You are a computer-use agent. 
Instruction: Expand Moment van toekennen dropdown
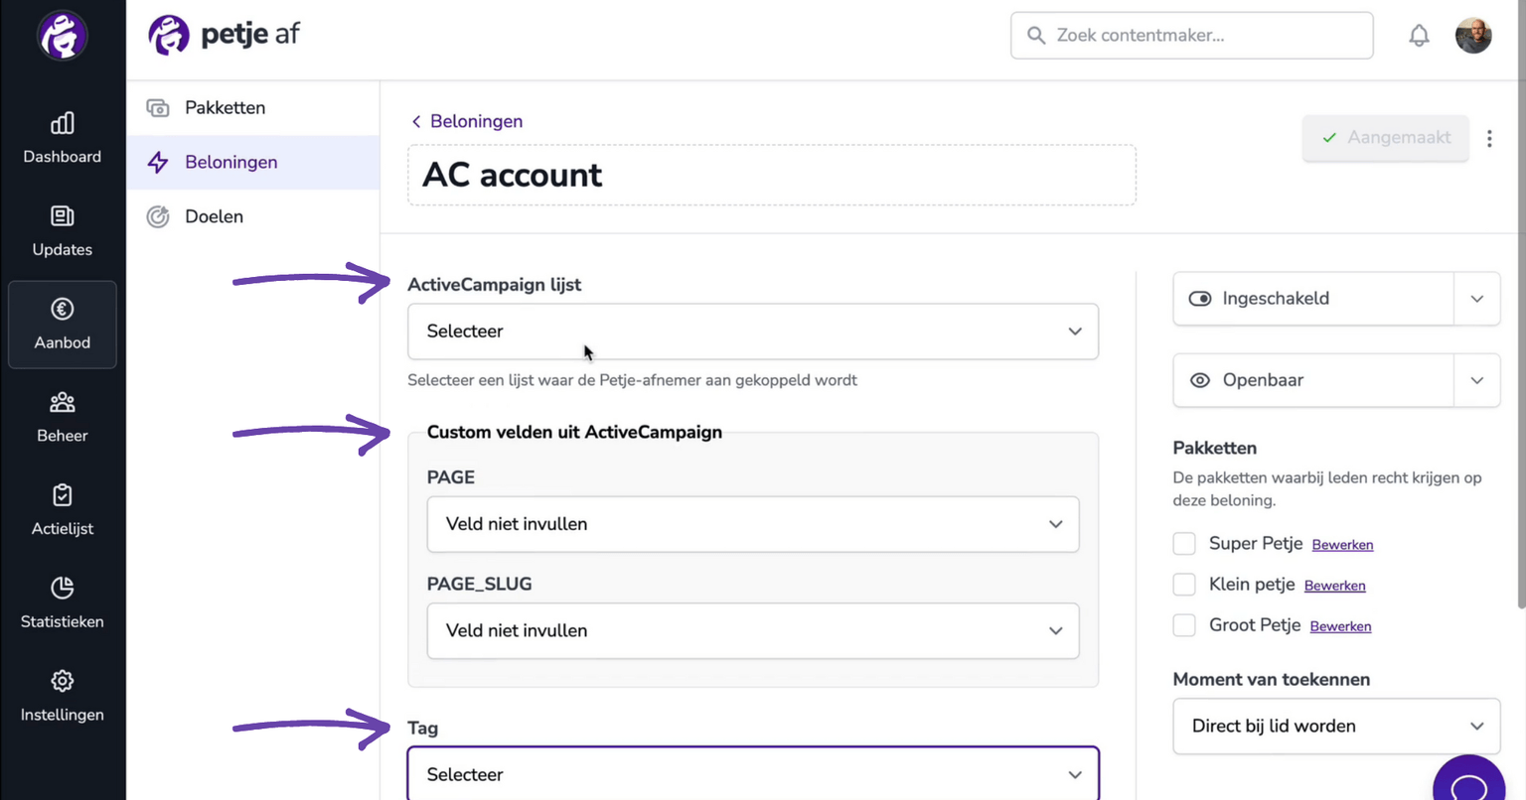tap(1336, 727)
